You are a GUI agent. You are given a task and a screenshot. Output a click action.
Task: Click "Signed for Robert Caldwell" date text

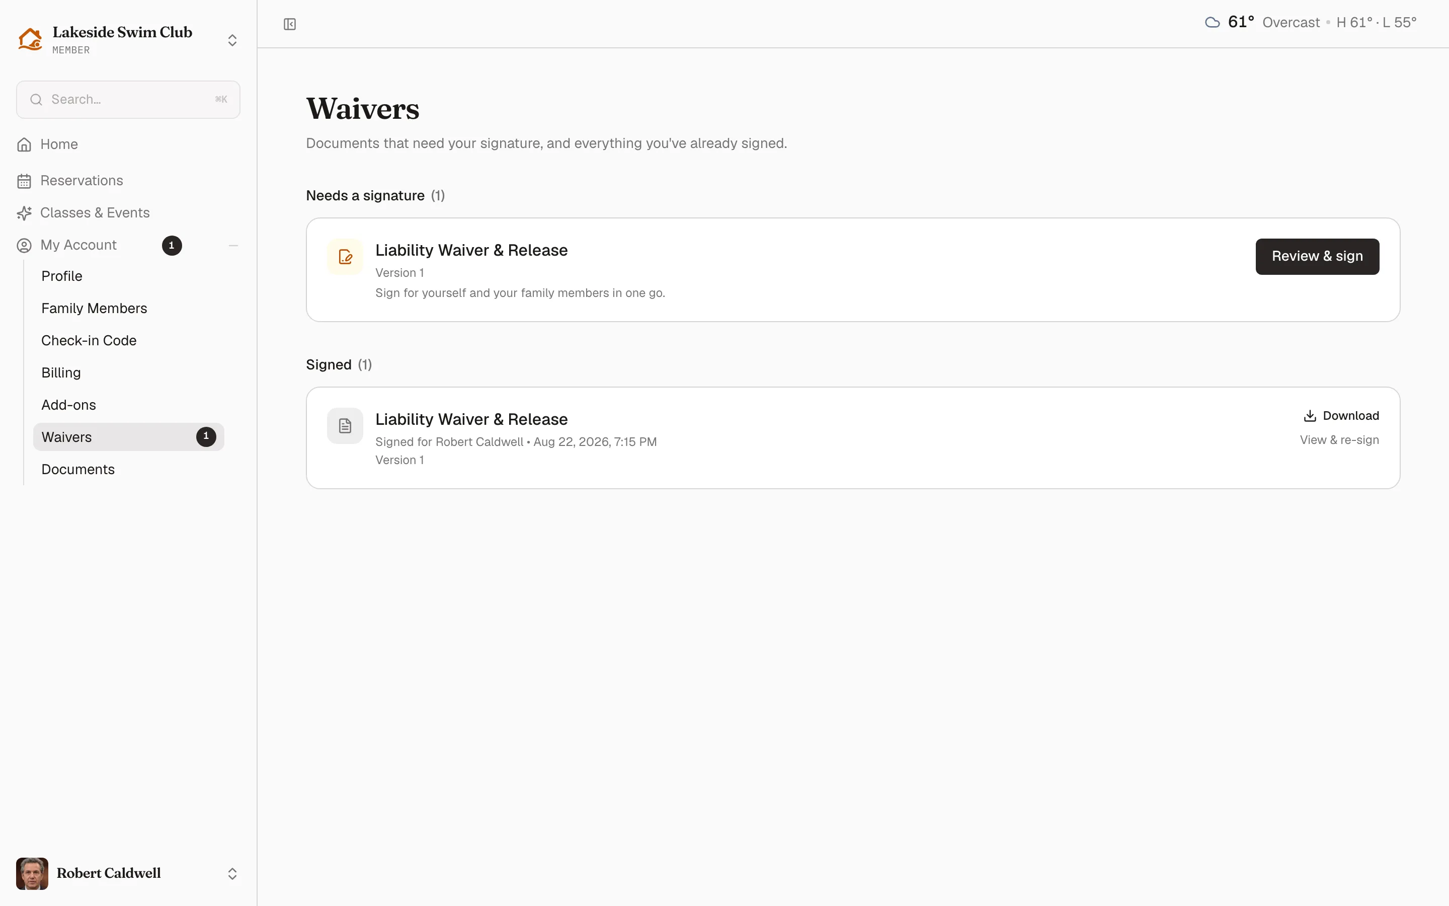point(516,442)
